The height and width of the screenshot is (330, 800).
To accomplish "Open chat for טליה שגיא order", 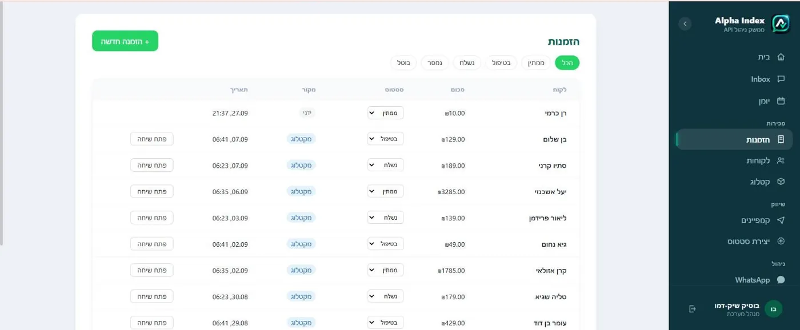I will pos(152,297).
